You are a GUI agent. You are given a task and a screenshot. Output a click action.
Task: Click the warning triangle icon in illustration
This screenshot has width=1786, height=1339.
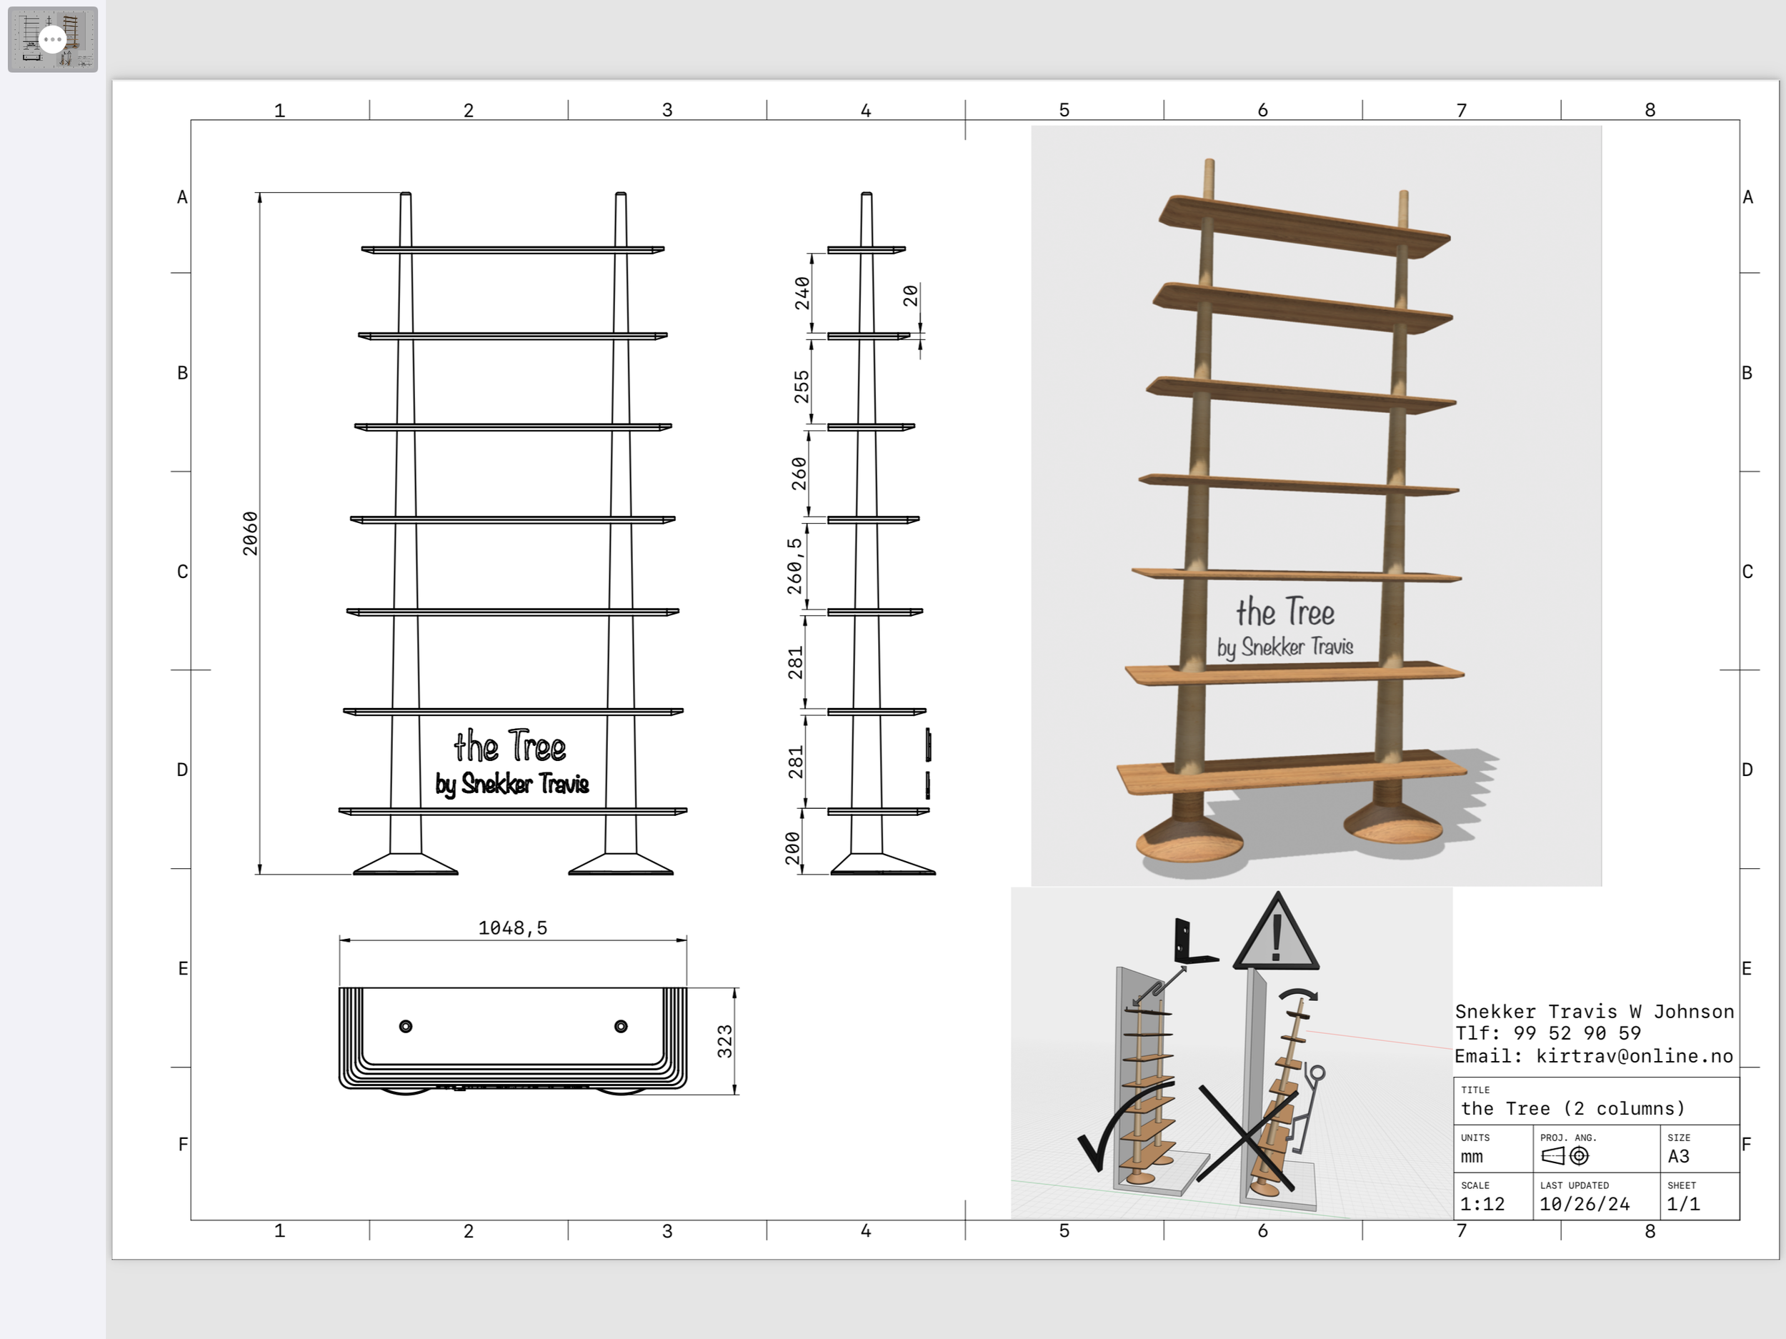(1276, 935)
